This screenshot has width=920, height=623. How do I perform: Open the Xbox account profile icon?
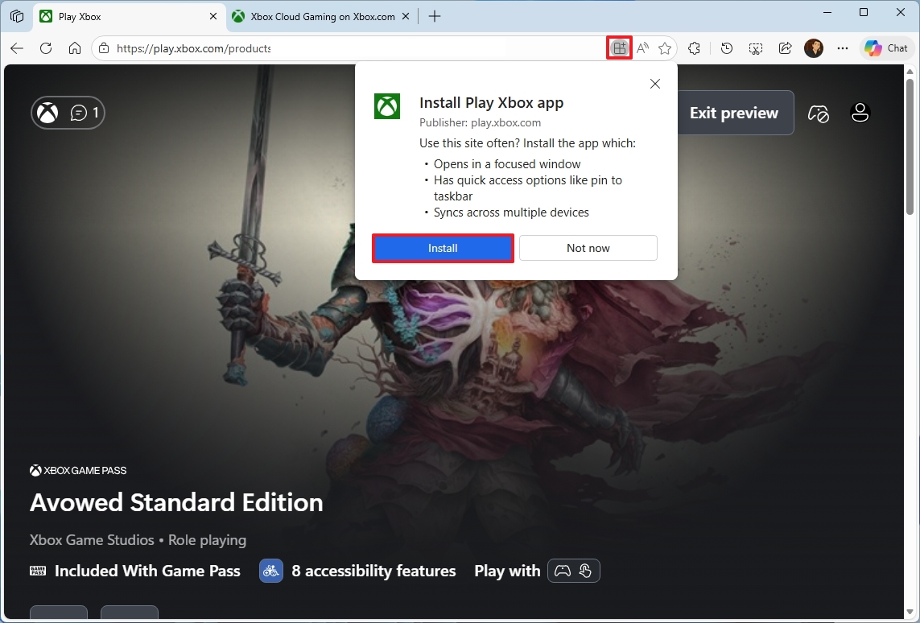tap(860, 113)
